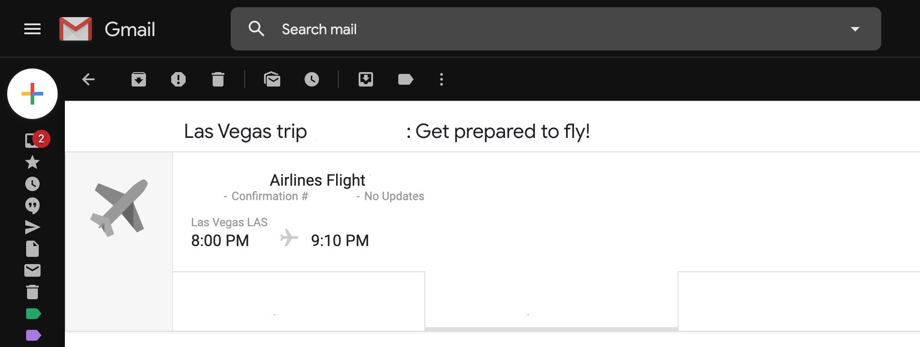
Task: Delete the Las Vegas trip email
Action: pyautogui.click(x=219, y=79)
